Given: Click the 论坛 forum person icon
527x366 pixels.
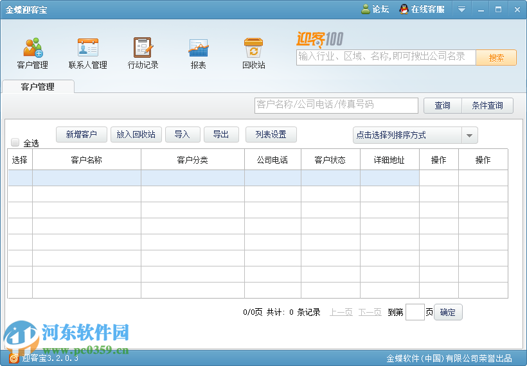Looking at the screenshot, I should 365,9.
